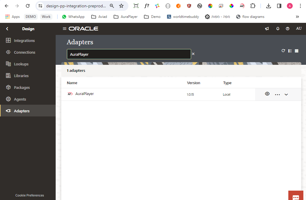
Task: Click the AuraPlayer search field
Action: (129, 54)
